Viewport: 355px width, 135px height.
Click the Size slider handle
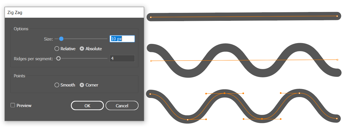pos(61,39)
